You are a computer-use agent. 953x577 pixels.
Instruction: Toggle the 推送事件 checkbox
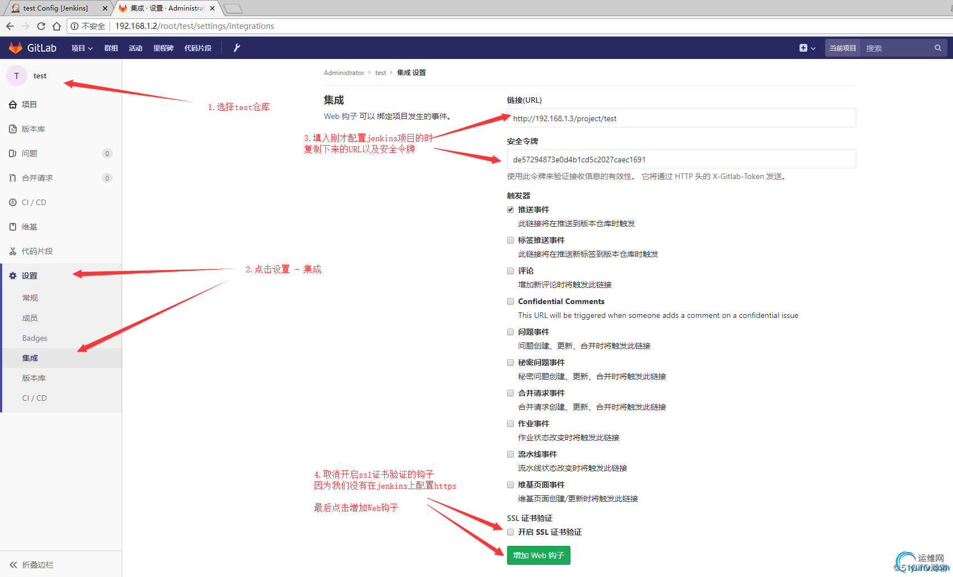click(510, 210)
